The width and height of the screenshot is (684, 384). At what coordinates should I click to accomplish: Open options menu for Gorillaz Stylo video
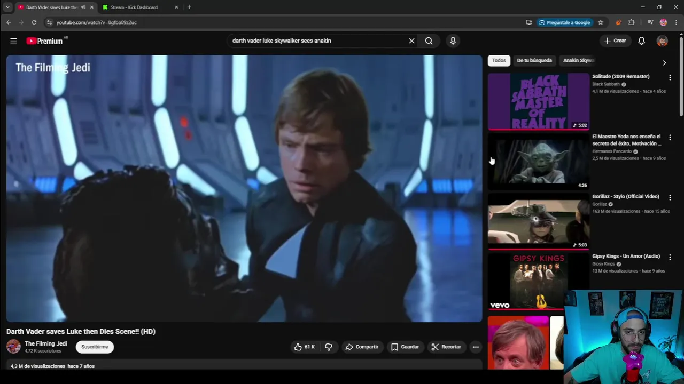point(670,197)
